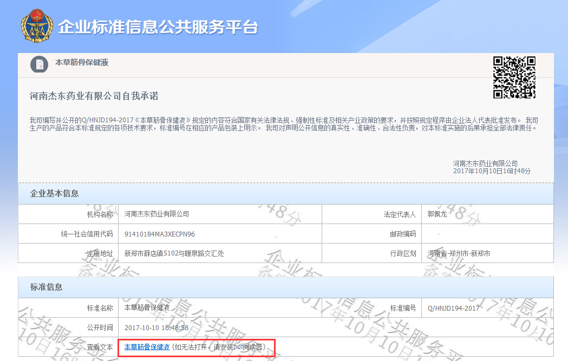
Task: Click the signature company name above the date
Action: [x=485, y=163]
